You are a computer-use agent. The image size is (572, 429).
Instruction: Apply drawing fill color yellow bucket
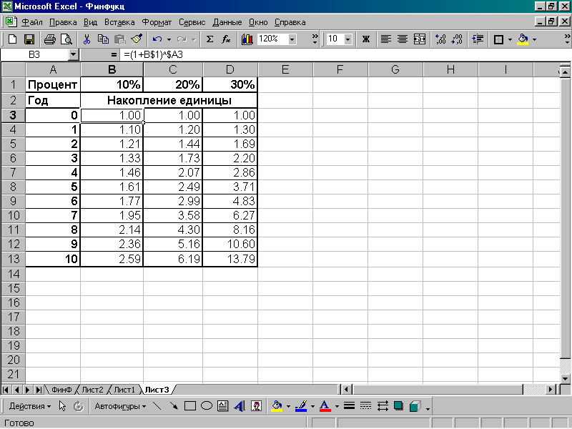tap(277, 406)
